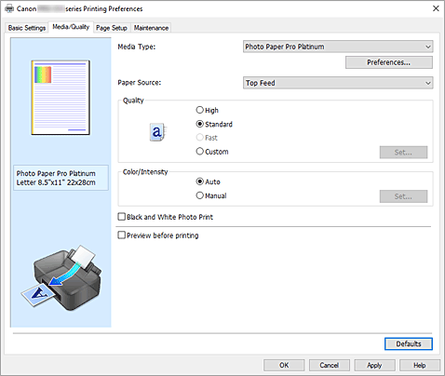The height and width of the screenshot is (376, 445).
Task: Switch to the Basic Settings tab
Action: (27, 28)
